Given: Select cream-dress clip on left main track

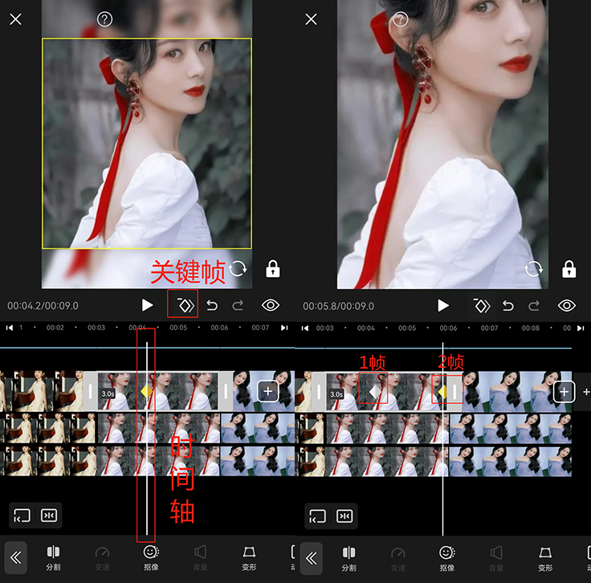Looking at the screenshot, I should [42, 391].
